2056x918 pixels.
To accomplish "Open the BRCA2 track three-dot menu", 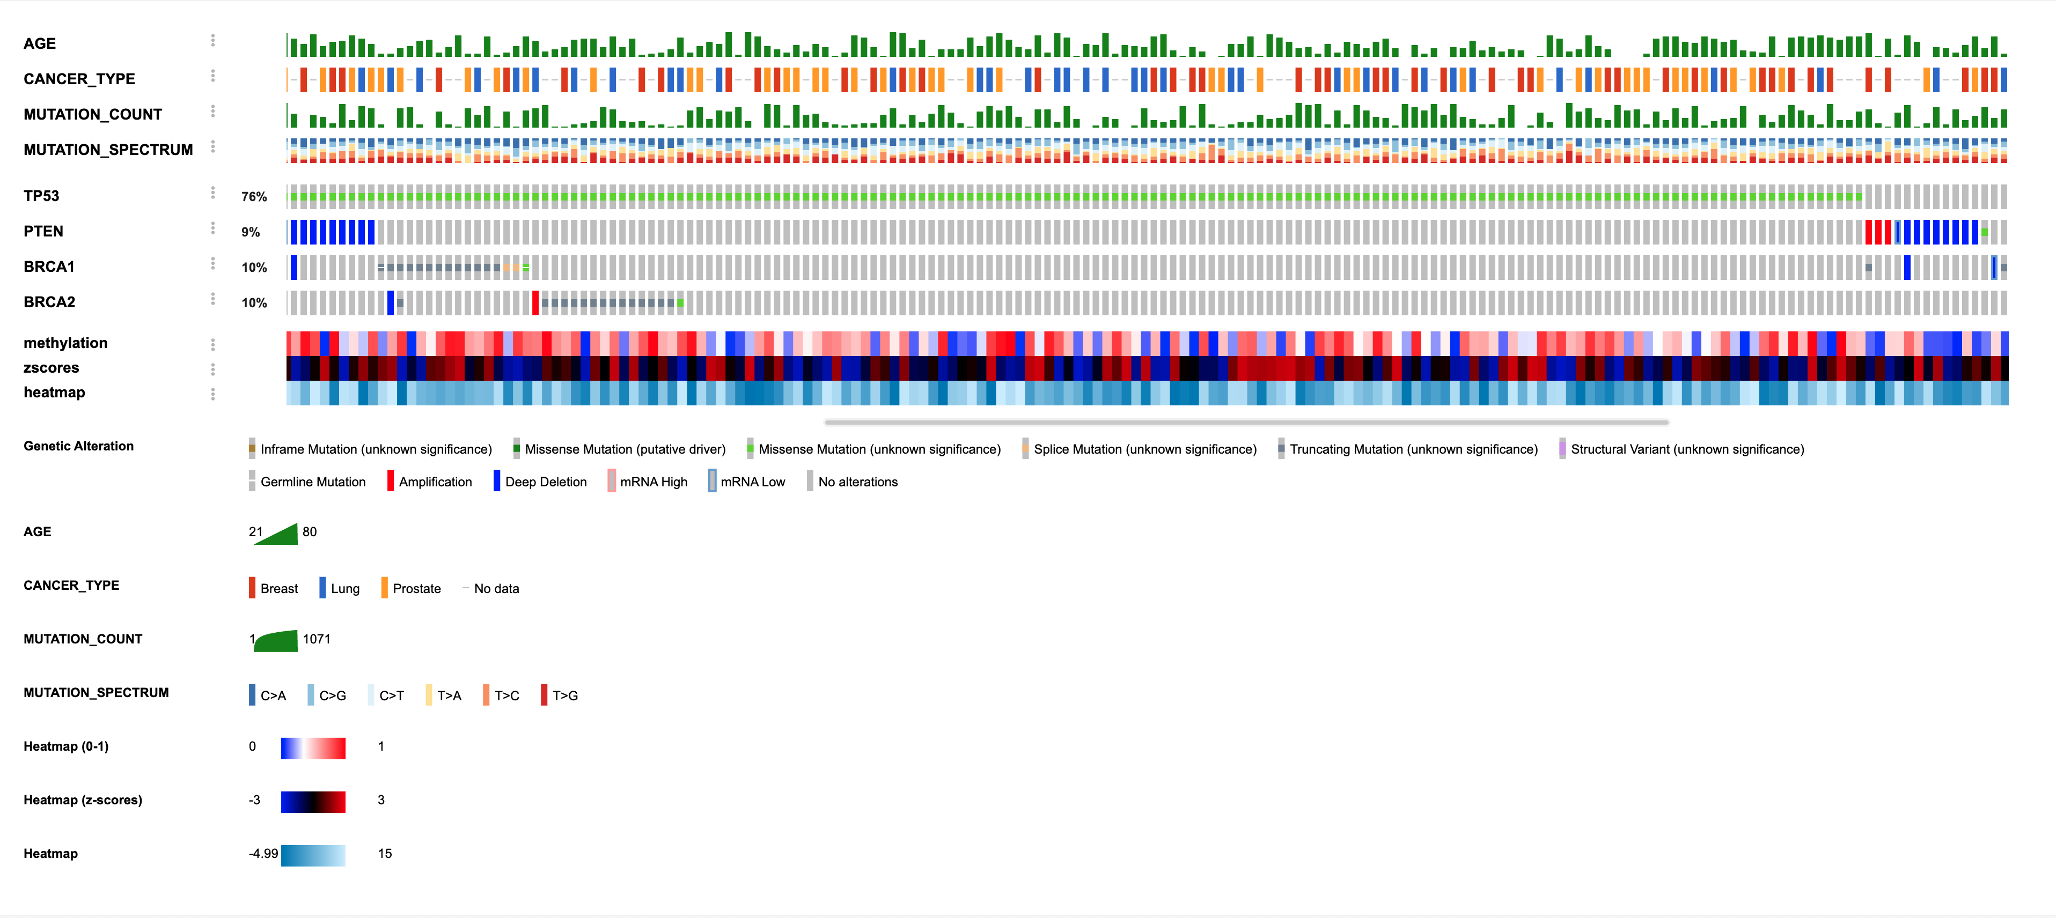I will 212,299.
